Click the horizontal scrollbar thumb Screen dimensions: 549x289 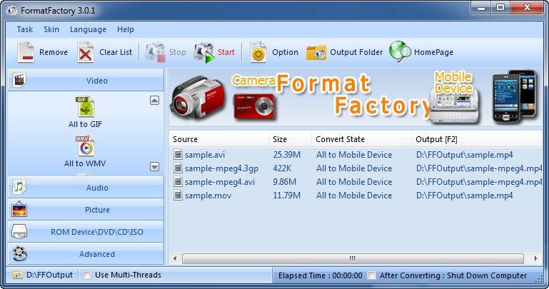click(353, 258)
